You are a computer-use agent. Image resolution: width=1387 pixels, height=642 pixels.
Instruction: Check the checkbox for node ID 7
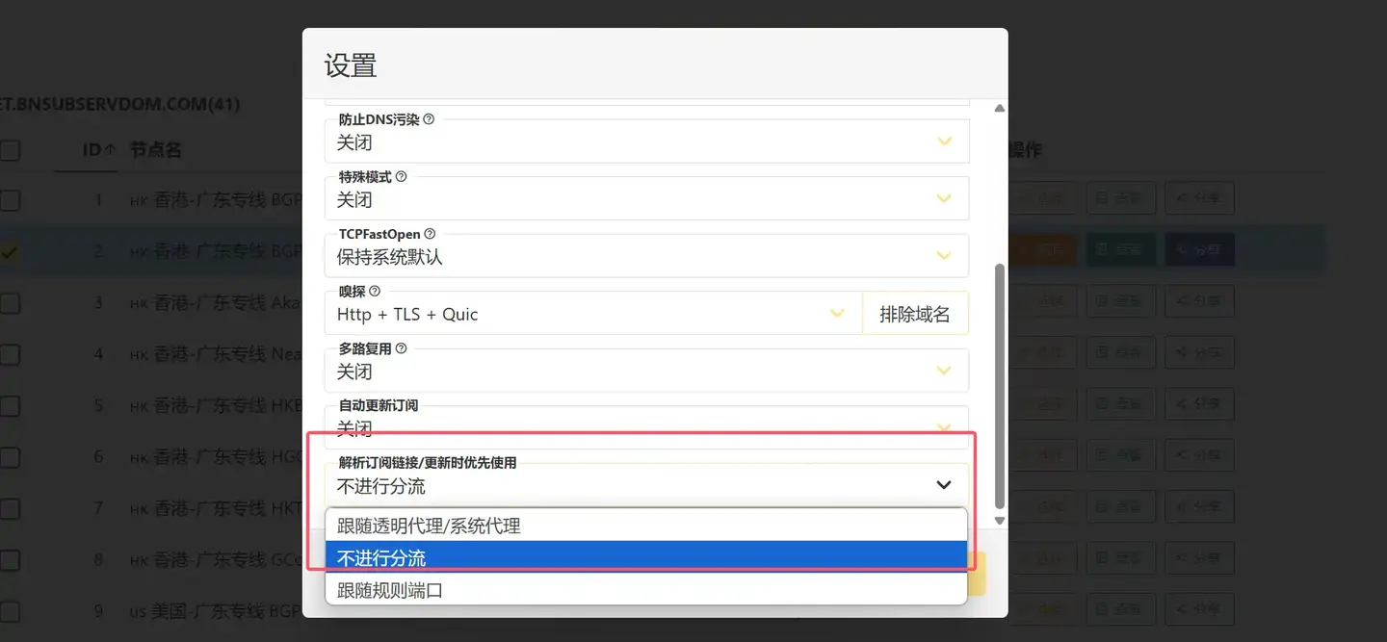10,508
